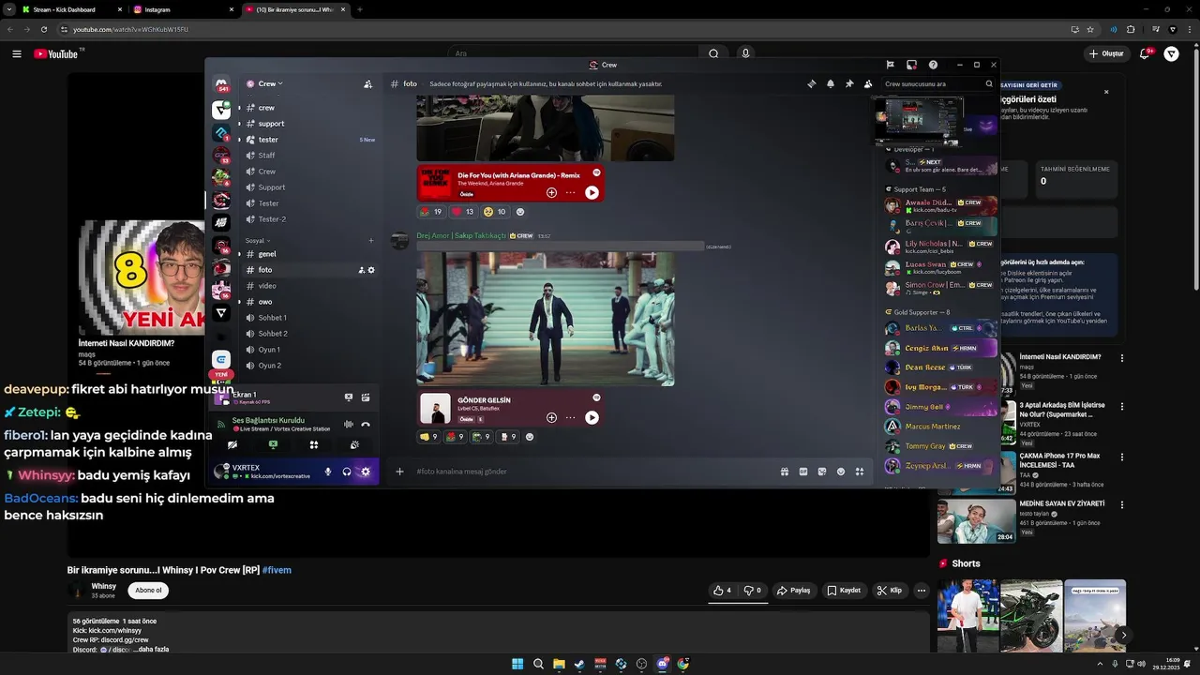Toggle screen share button in voice panel
Image resolution: width=1200 pixels, height=675 pixels.
click(273, 445)
